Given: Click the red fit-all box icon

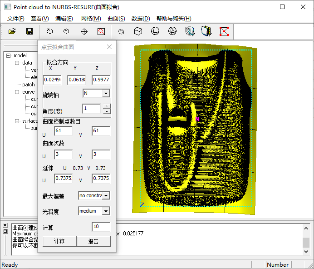Looking at the screenshot, I should pyautogui.click(x=224, y=31).
